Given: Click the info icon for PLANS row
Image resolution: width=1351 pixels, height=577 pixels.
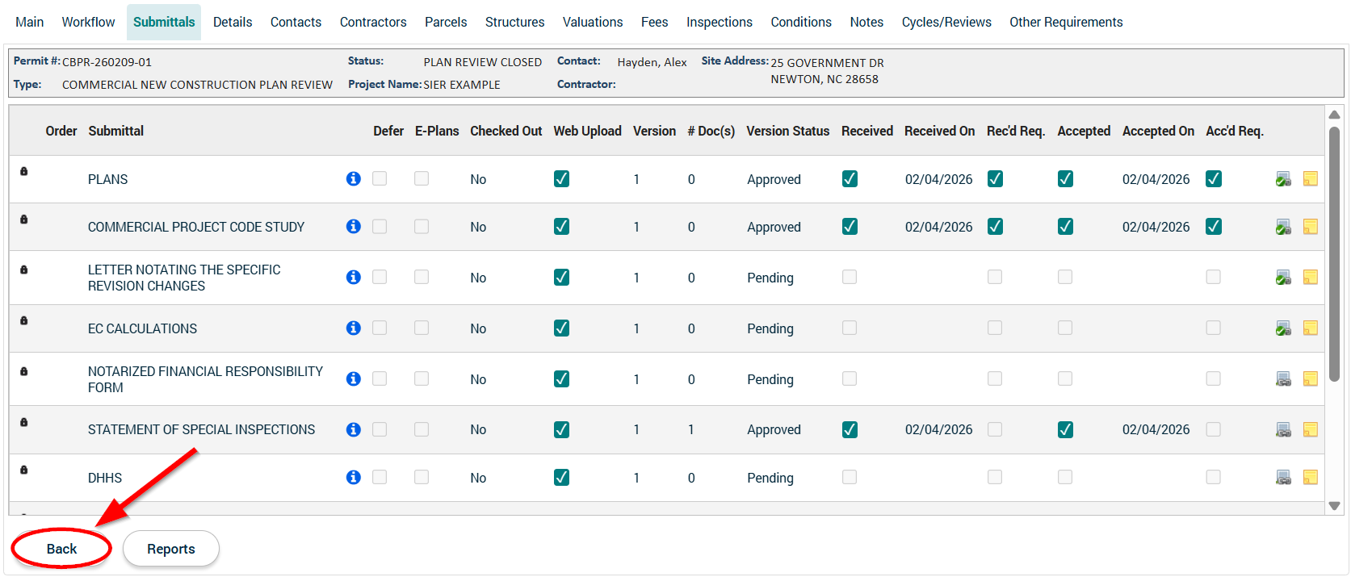Looking at the screenshot, I should click(353, 179).
